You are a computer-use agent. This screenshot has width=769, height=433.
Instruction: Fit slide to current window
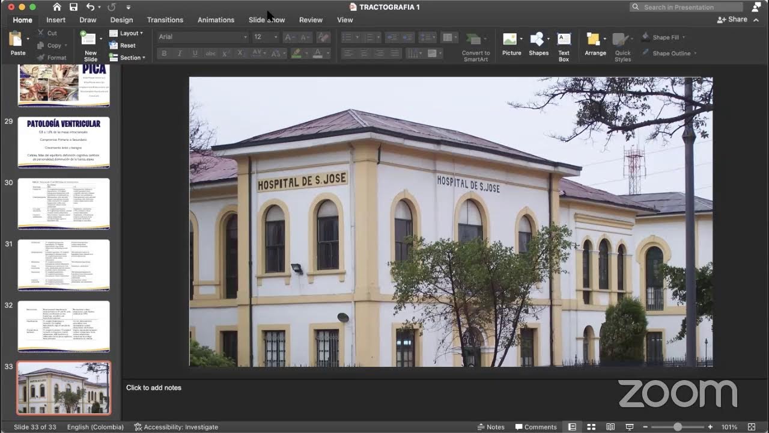751,427
